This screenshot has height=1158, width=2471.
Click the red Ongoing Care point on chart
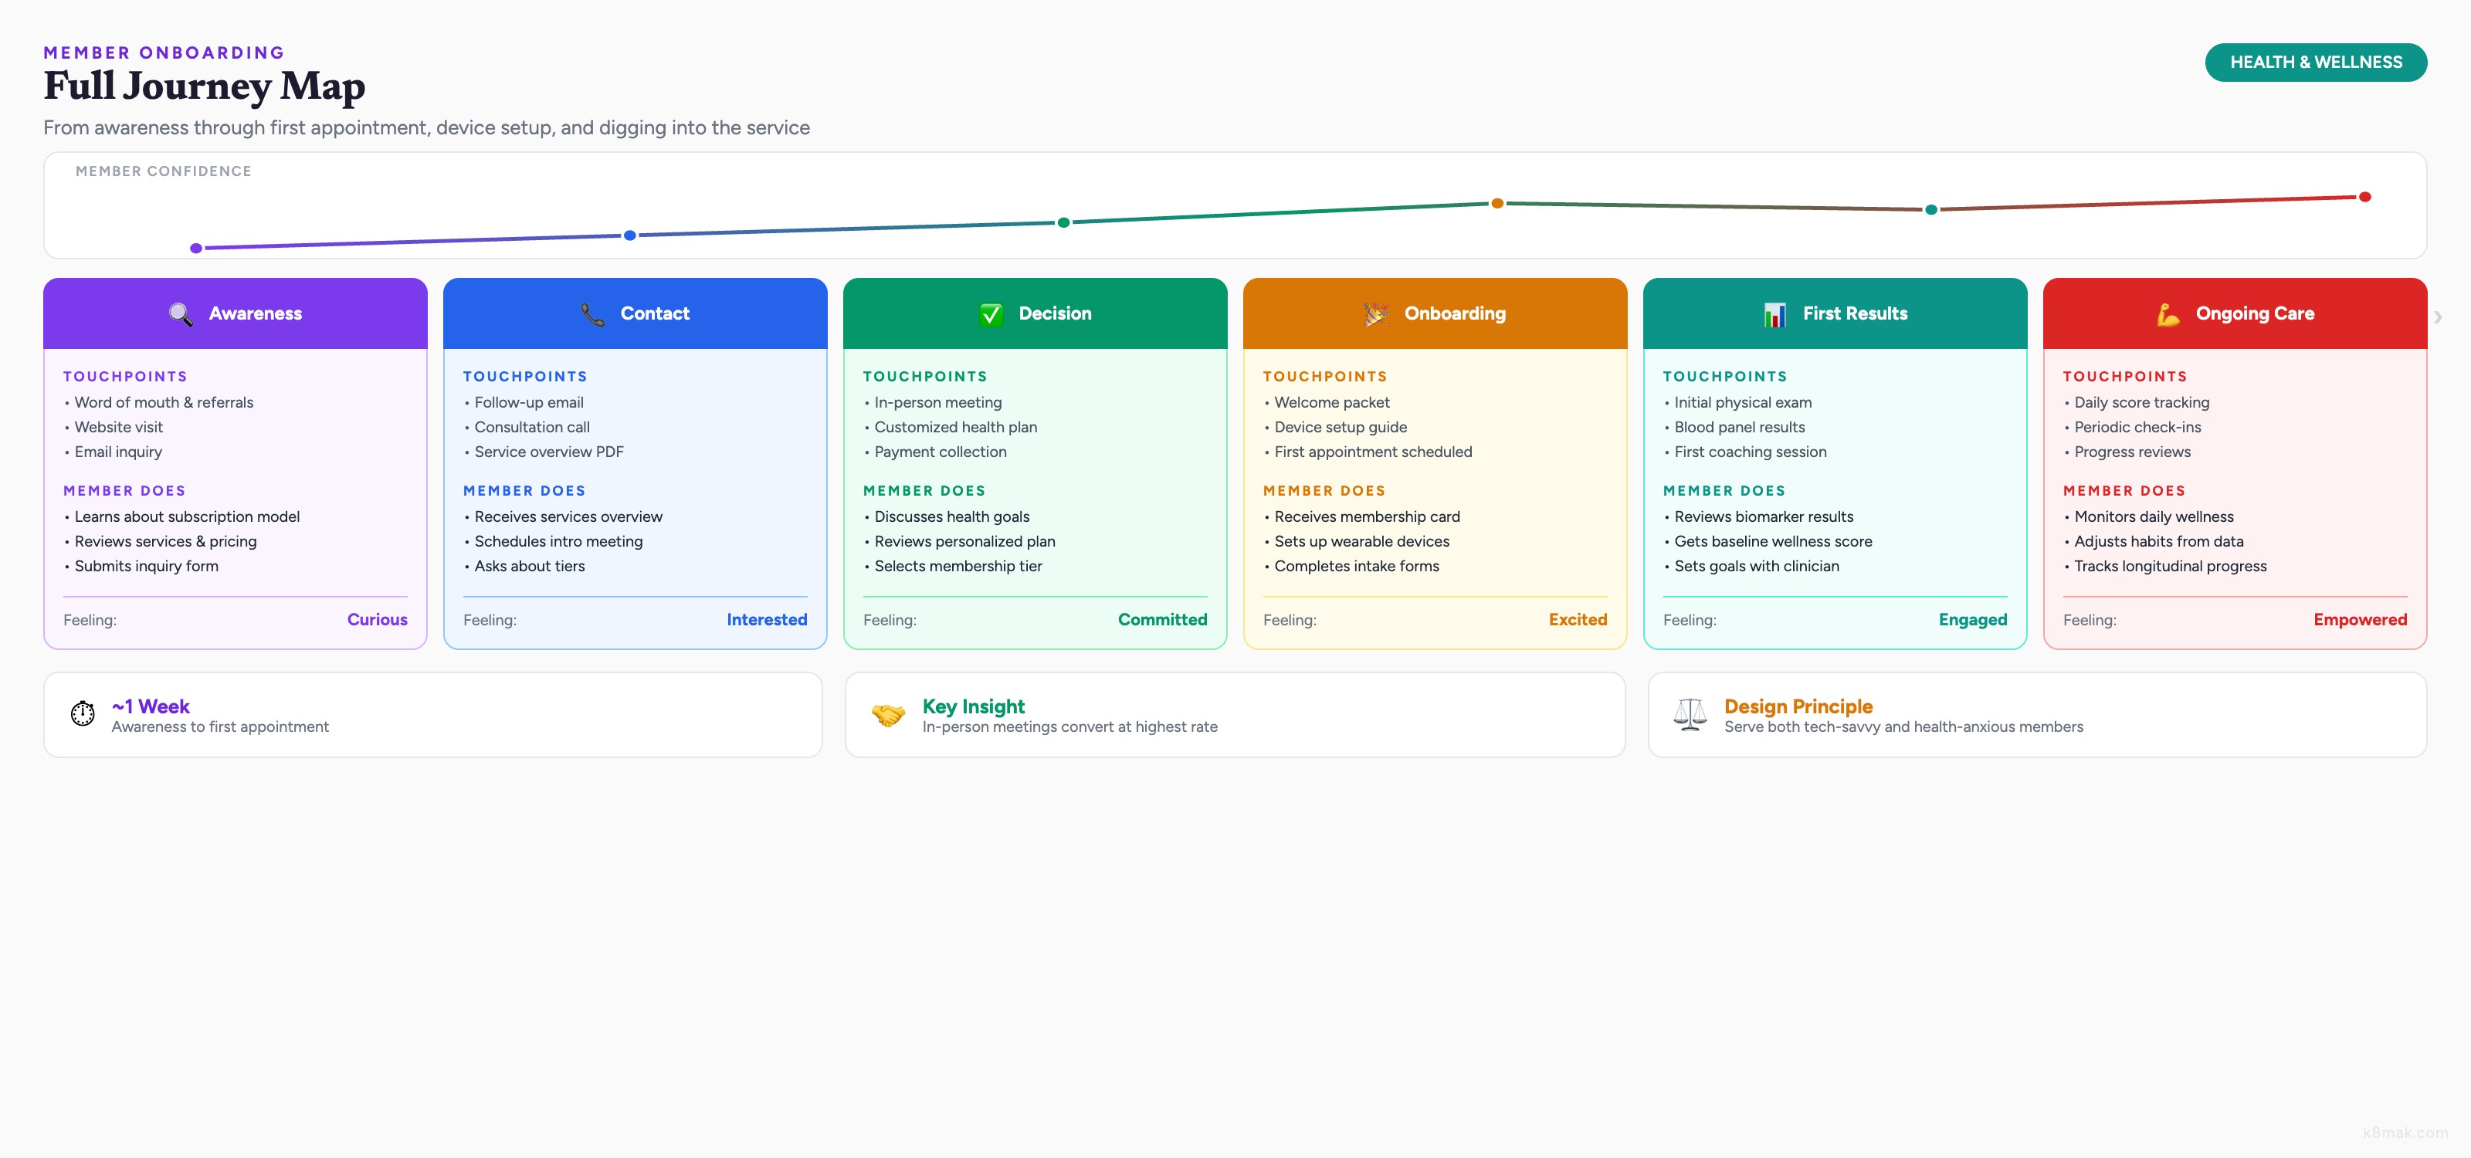tap(2365, 197)
